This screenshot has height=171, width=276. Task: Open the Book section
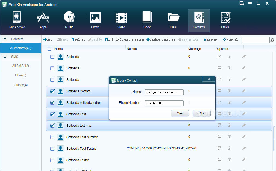pos(147,20)
